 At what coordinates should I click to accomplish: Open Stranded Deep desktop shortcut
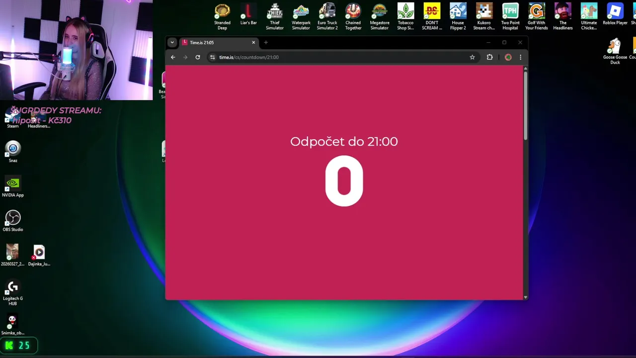[222, 16]
